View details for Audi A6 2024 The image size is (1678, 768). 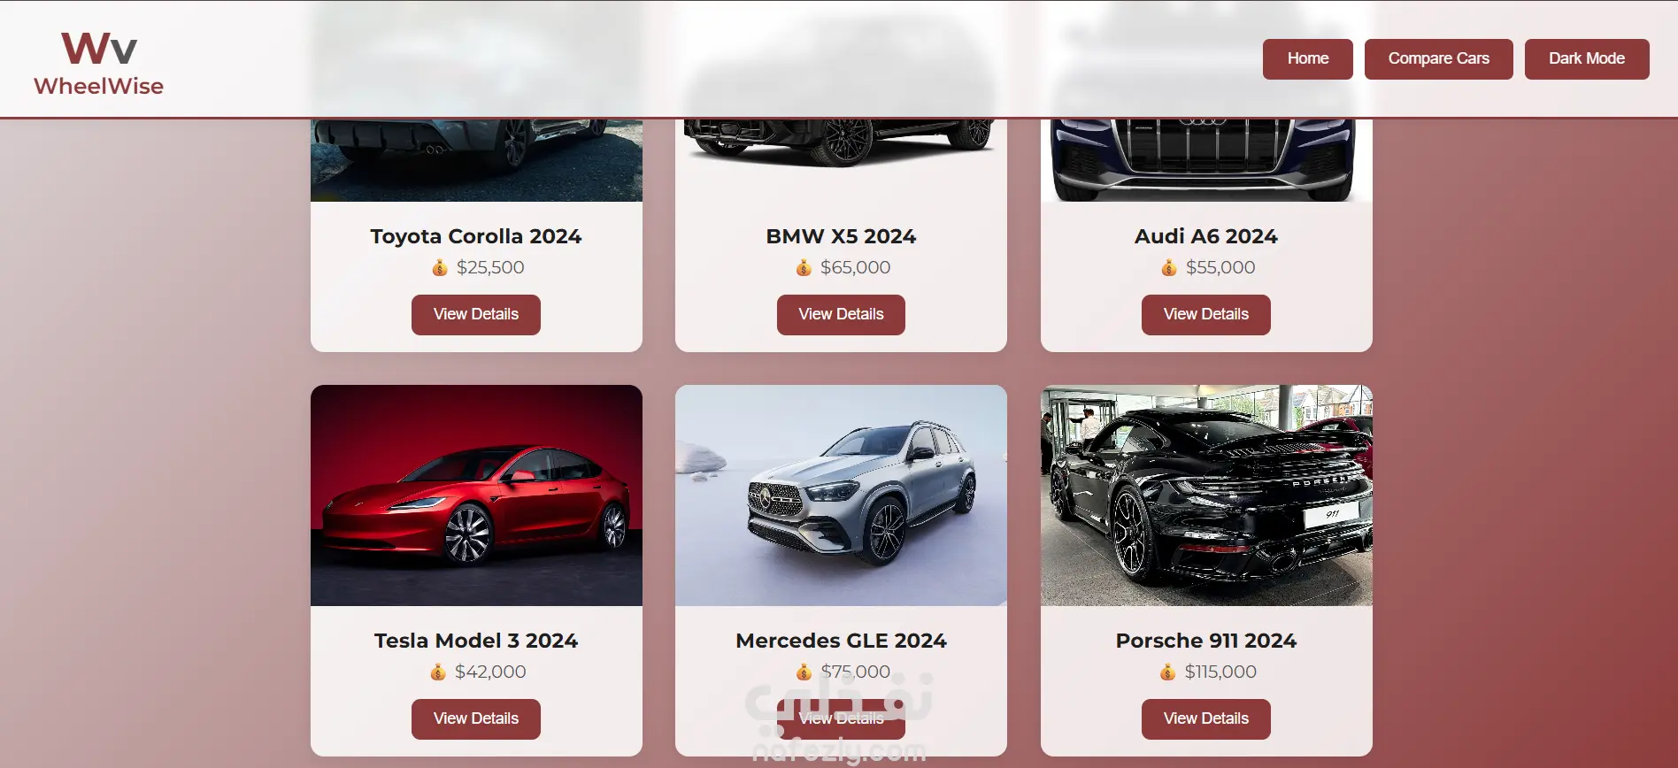[x=1206, y=315]
